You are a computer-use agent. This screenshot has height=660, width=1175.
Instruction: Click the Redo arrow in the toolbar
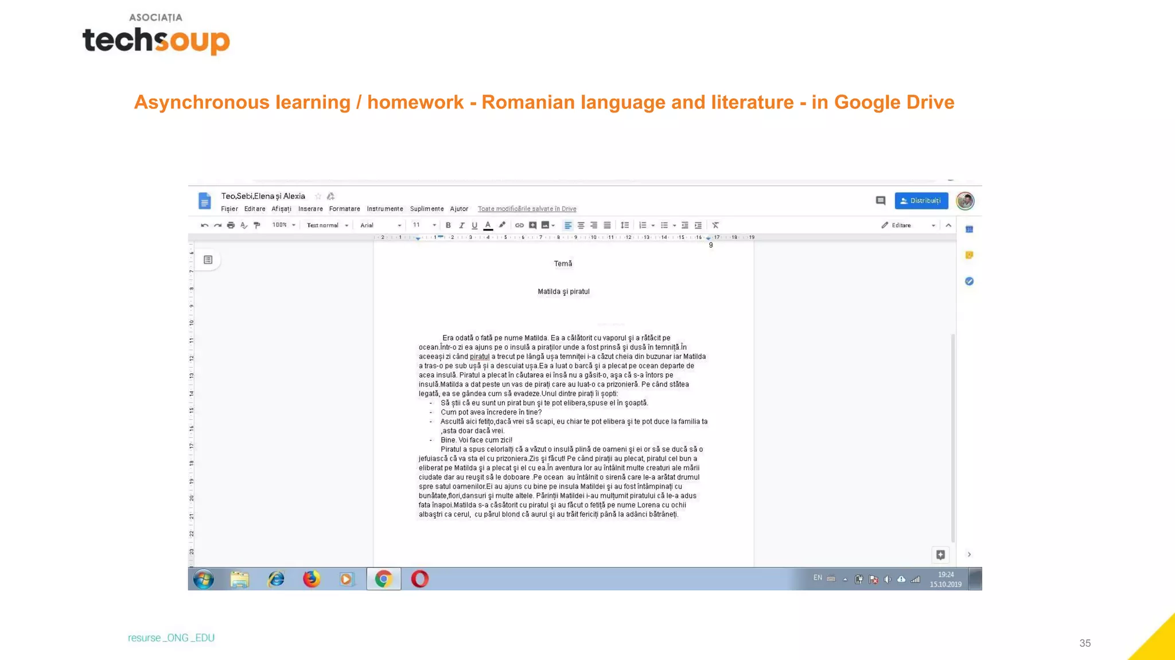point(217,225)
